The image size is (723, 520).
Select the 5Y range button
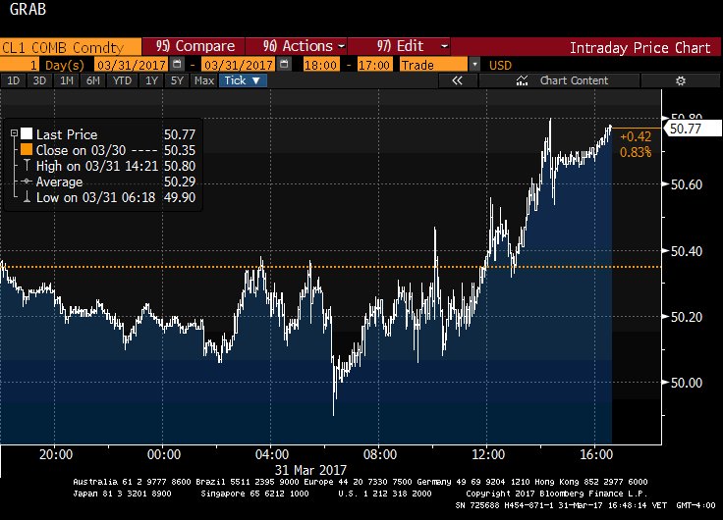[x=178, y=80]
